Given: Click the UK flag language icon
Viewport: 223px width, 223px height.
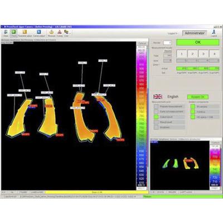Looking at the screenshot, I should (158, 96).
